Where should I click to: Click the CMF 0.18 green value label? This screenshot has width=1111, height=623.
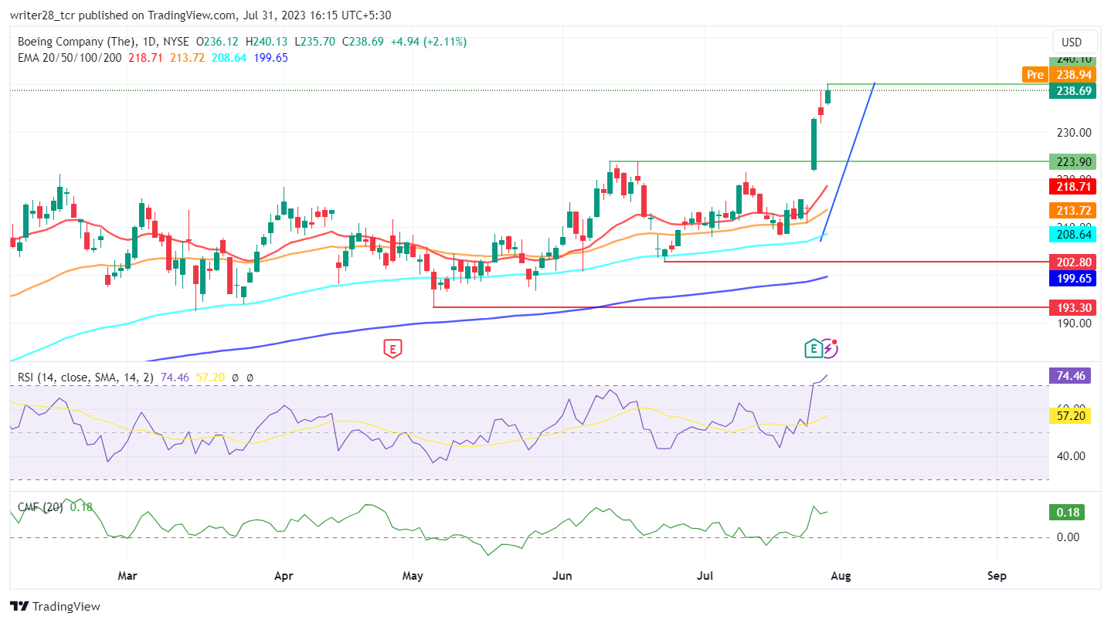1066,512
